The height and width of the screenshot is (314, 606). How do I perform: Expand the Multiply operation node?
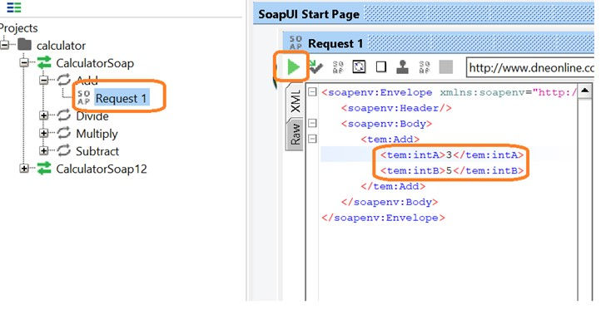tap(43, 133)
